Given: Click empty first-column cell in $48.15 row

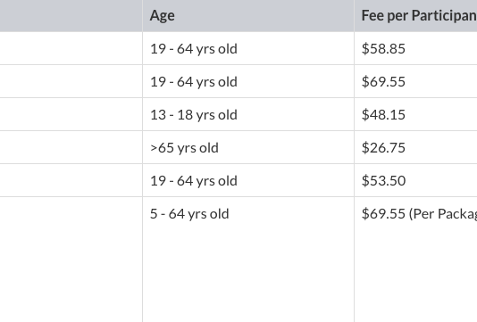Looking at the screenshot, I should (x=71, y=114).
